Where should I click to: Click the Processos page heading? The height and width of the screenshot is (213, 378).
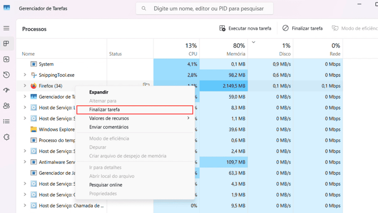(x=34, y=29)
